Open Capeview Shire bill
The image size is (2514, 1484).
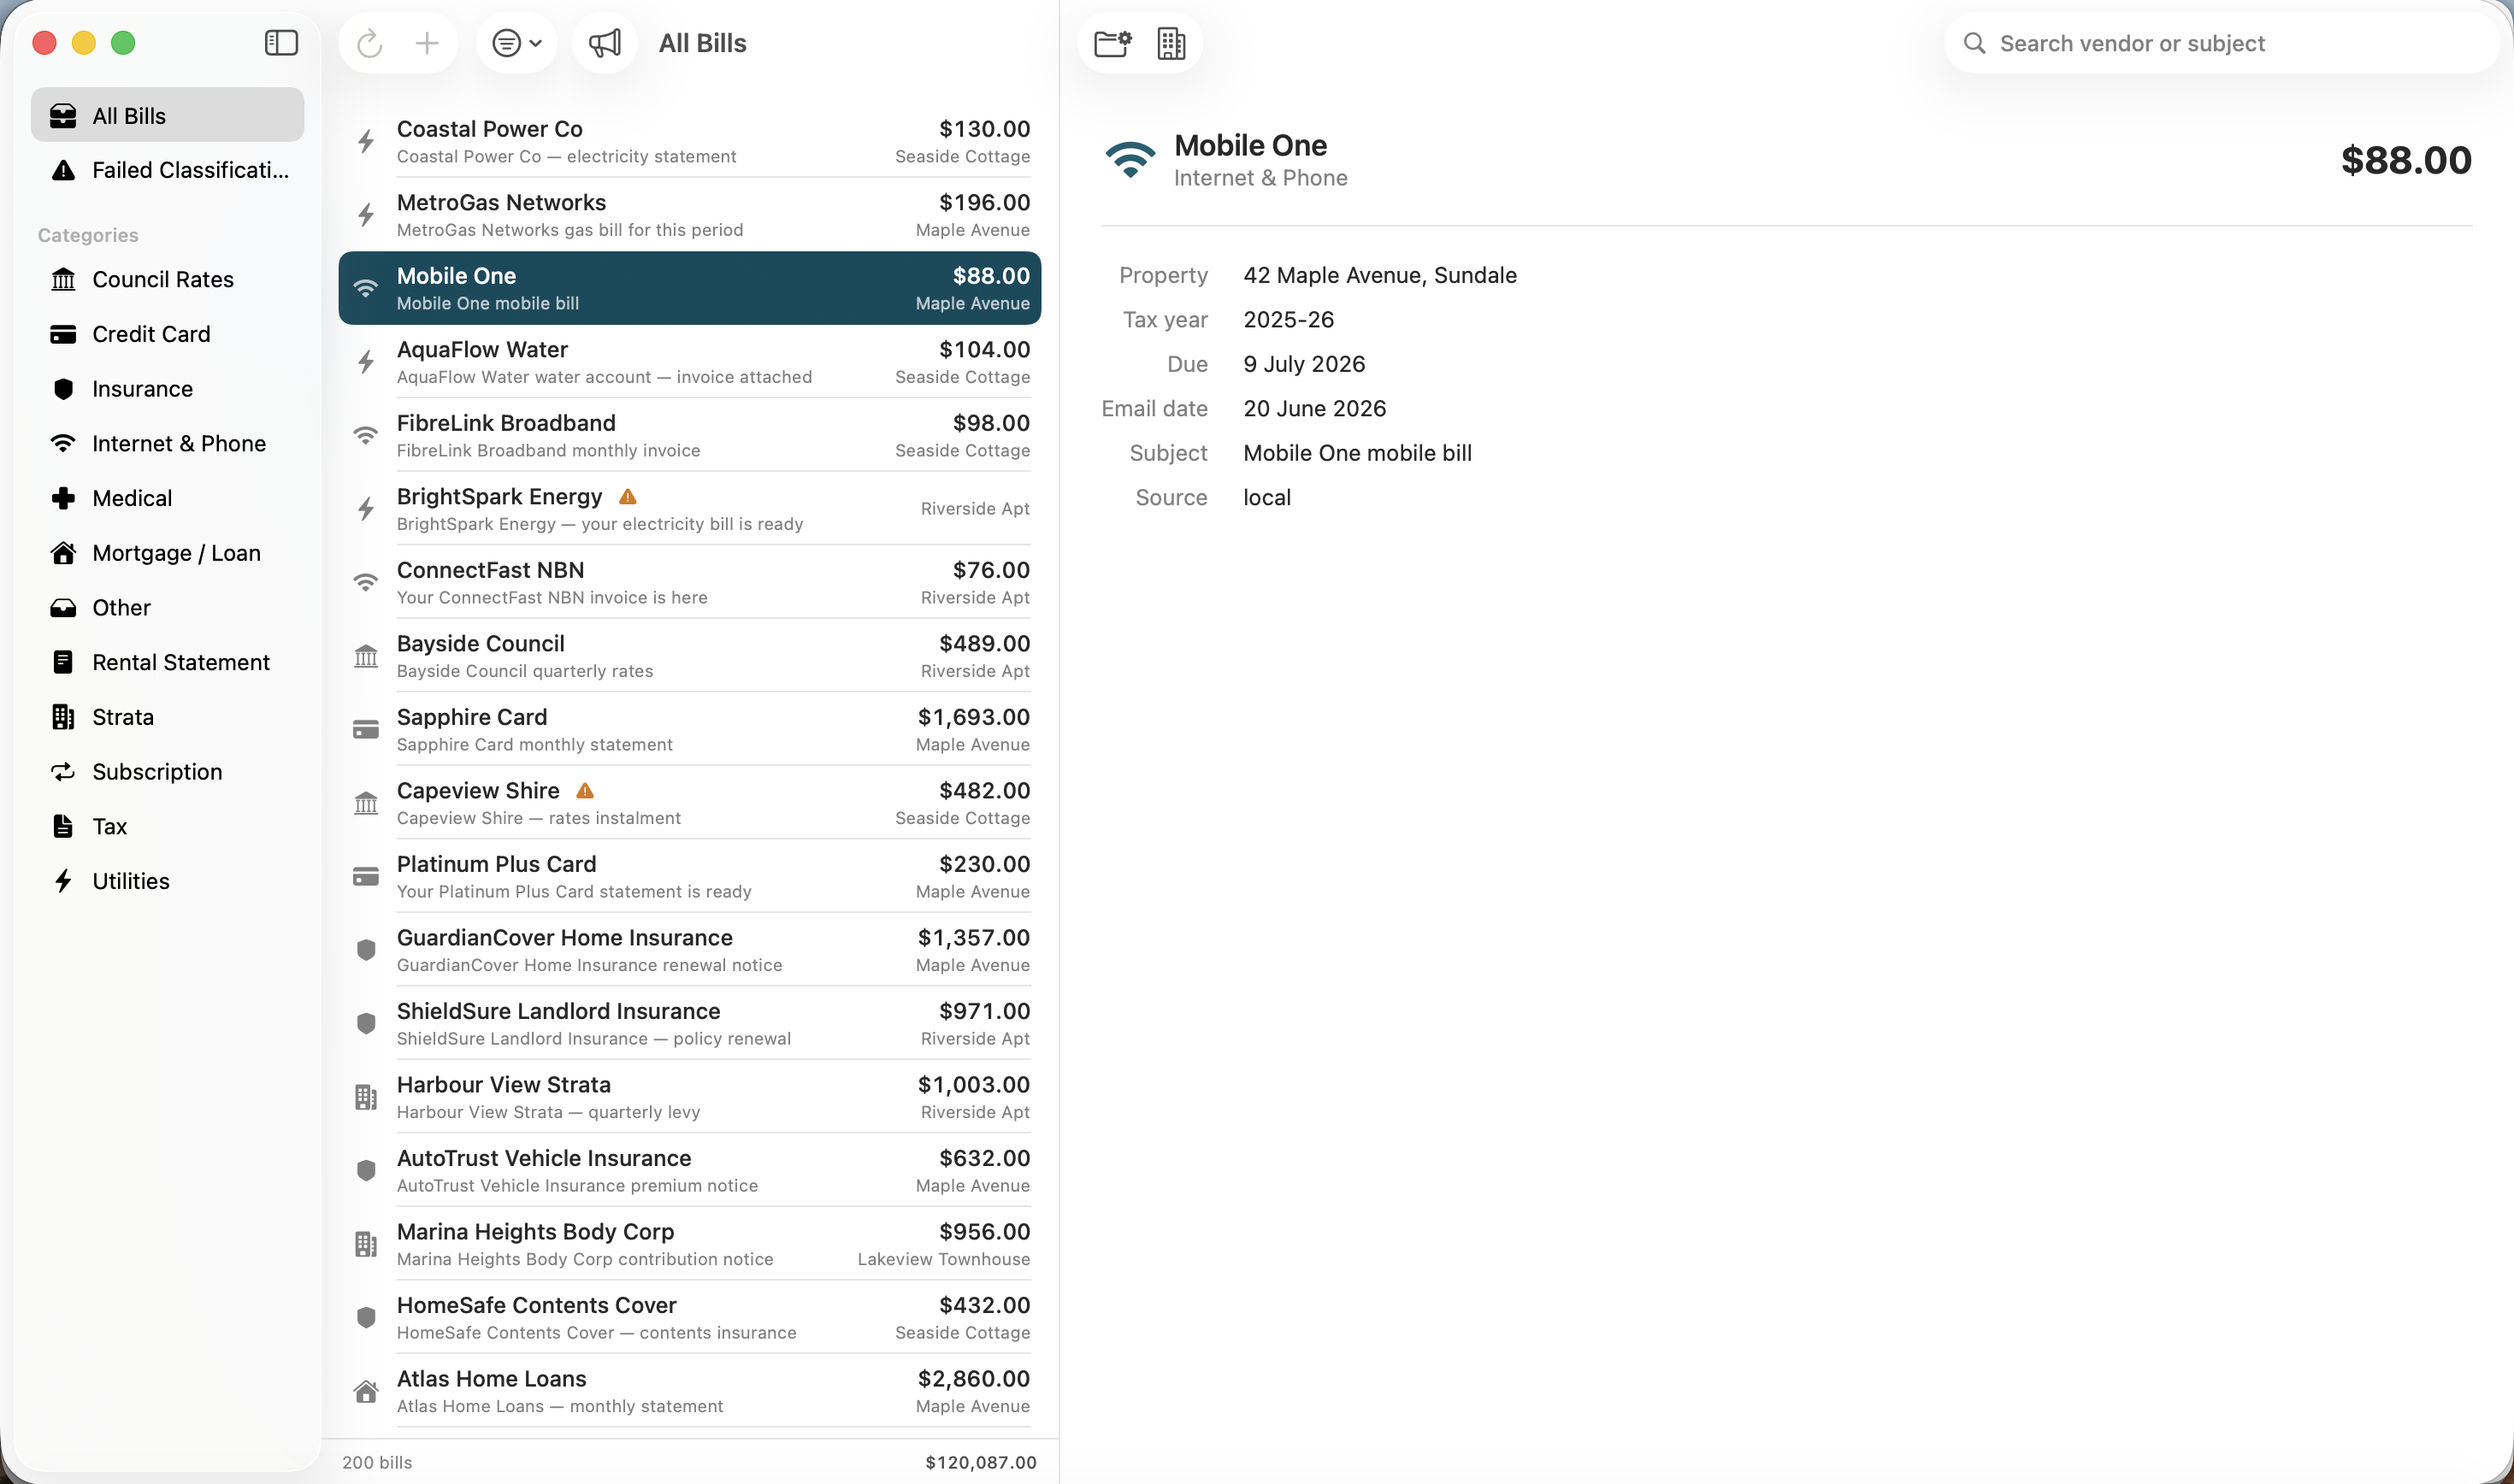click(689, 803)
